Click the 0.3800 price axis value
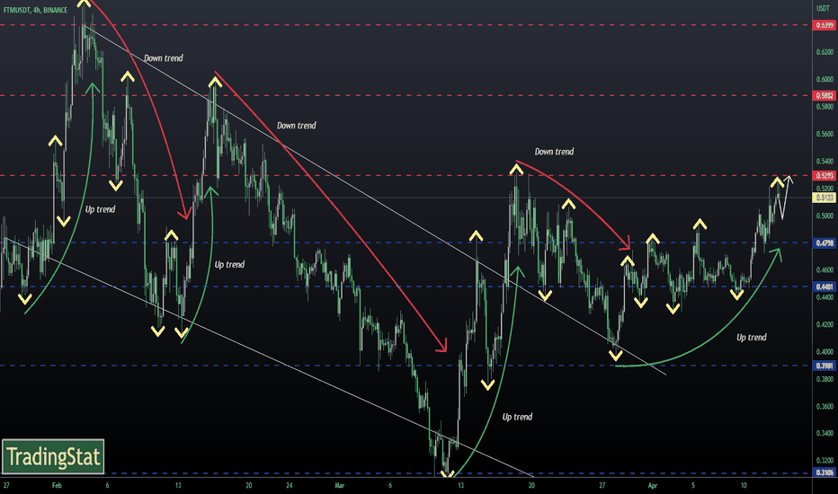The image size is (838, 494). tap(825, 379)
